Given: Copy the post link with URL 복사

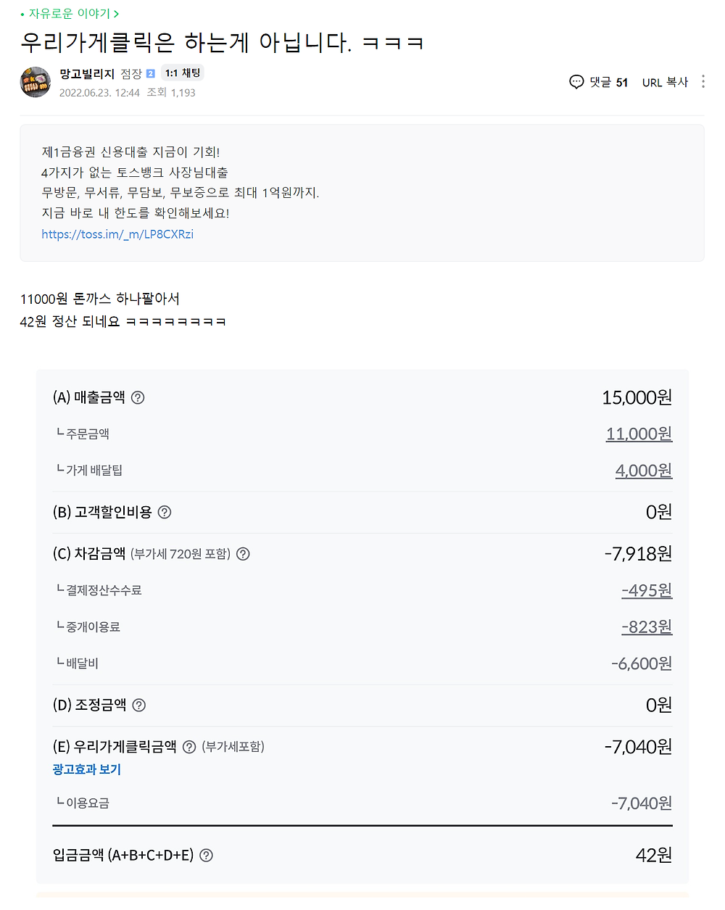Looking at the screenshot, I should (665, 82).
